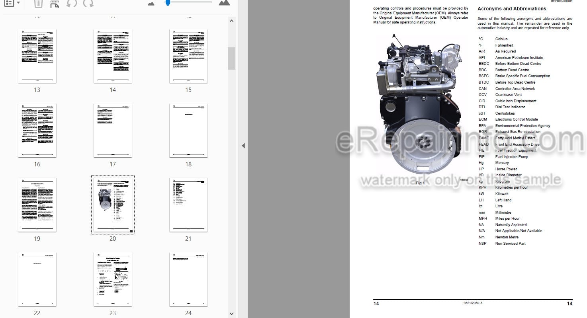Click the 'Exhaust Gas Re-circulation' entry
The height and width of the screenshot is (318, 587).
(x=518, y=132)
